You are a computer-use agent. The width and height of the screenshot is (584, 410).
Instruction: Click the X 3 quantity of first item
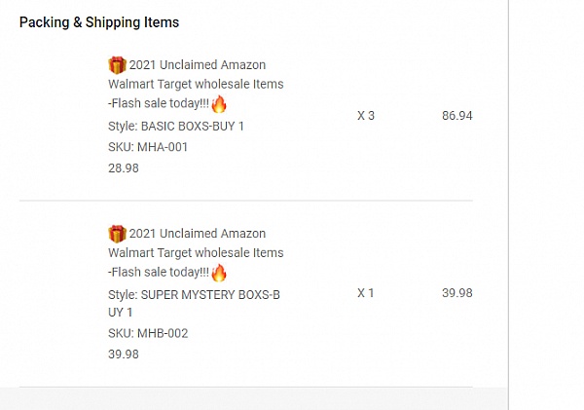pos(366,116)
